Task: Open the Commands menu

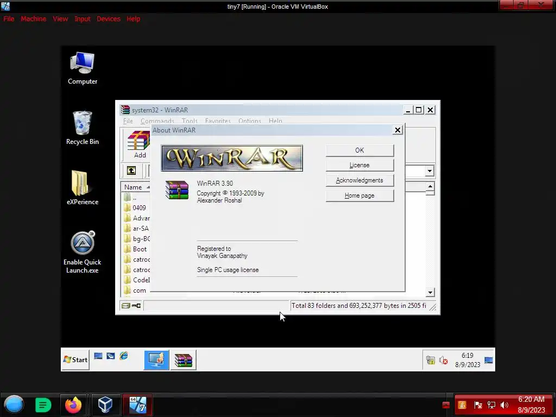Action: (x=157, y=121)
